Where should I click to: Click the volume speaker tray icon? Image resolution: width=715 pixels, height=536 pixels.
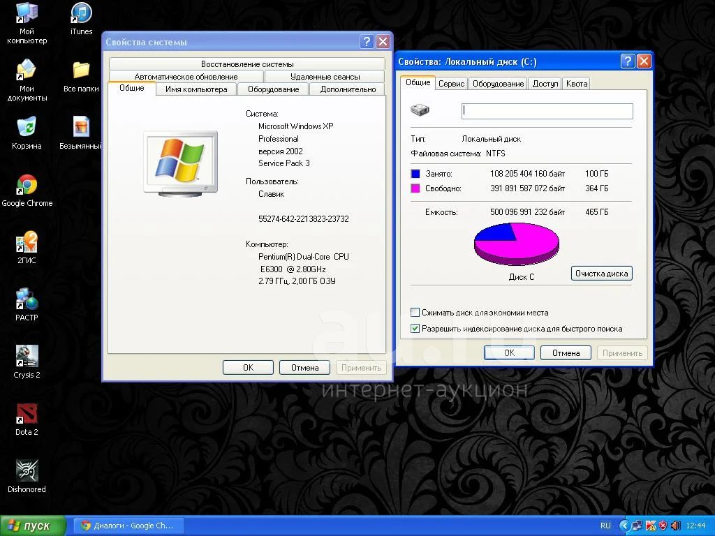pyautogui.click(x=675, y=526)
